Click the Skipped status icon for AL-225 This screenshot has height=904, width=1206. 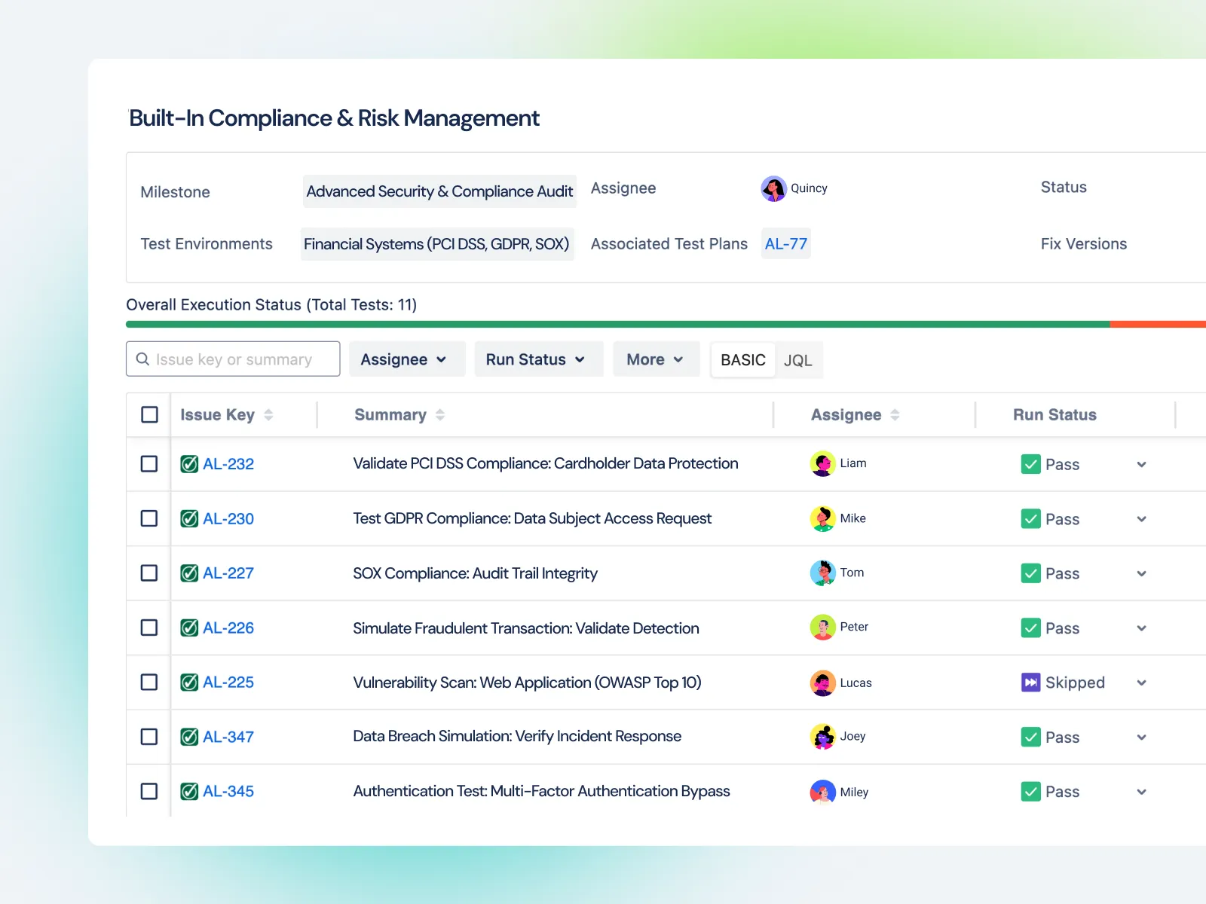[1030, 683]
